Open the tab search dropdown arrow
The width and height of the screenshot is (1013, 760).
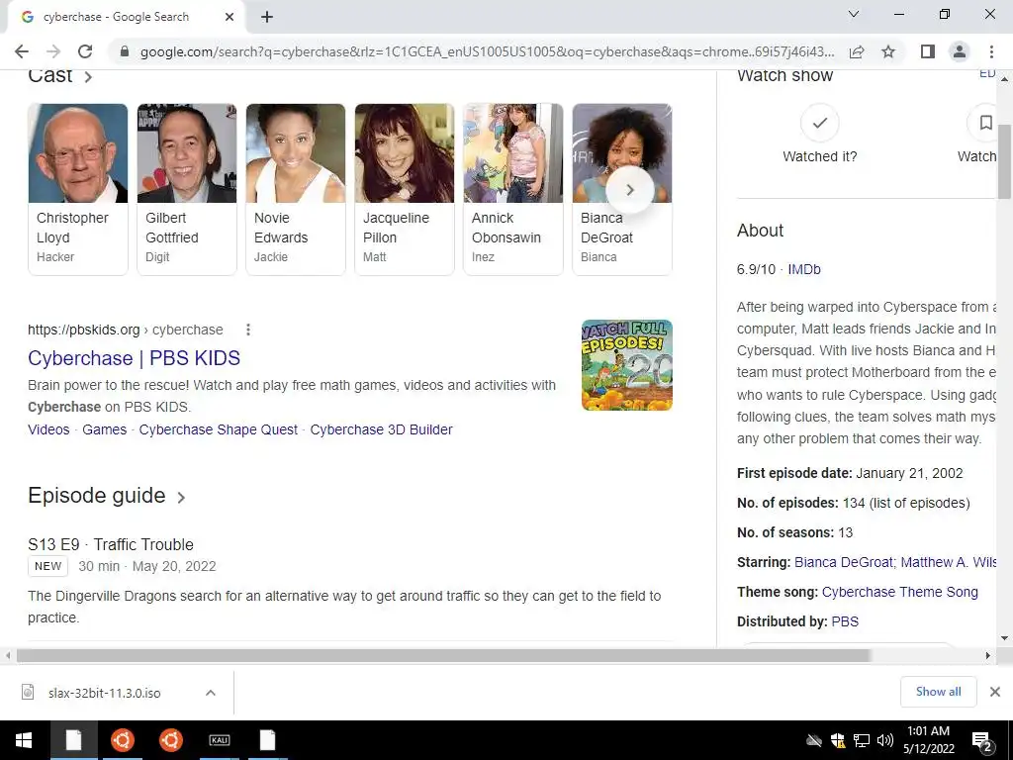pos(854,14)
